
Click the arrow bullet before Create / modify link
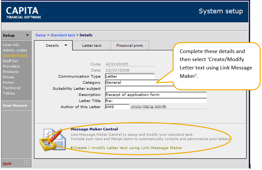coord(72,148)
